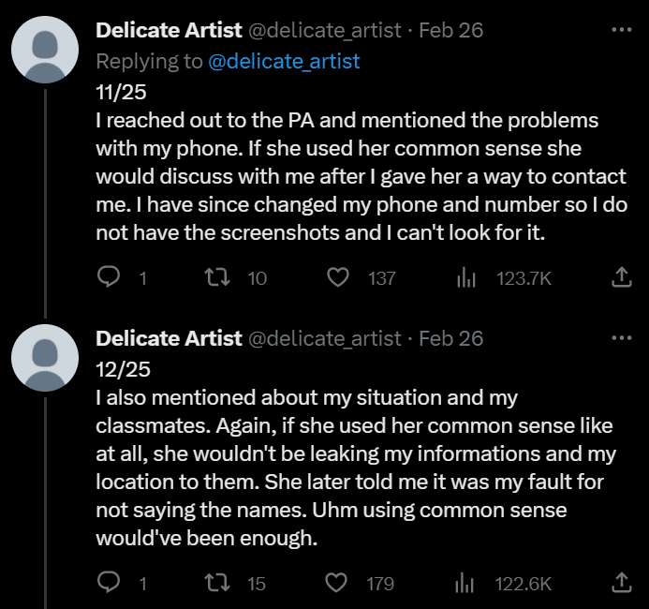649x609 pixels.
Task: Open more options for 11/25 tweet
Action: [622, 30]
